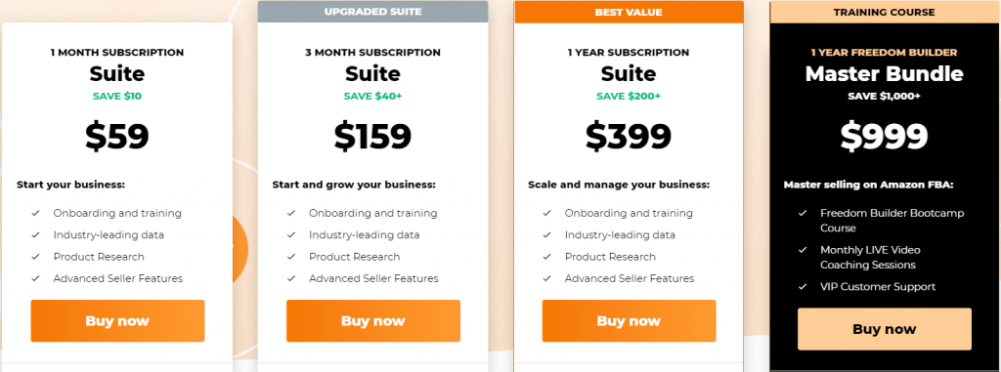Click Buy now for Master Bundle
Image resolution: width=1001 pixels, height=372 pixels.
coord(884,329)
